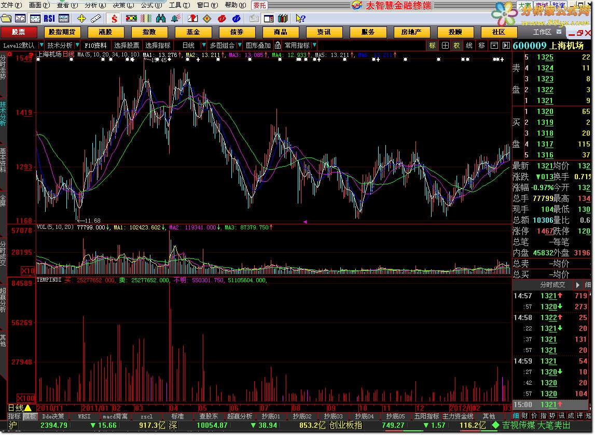Viewport: 595px width, 435px height.
Task: Click the red question mark envelope icon
Action: (x=193, y=18)
